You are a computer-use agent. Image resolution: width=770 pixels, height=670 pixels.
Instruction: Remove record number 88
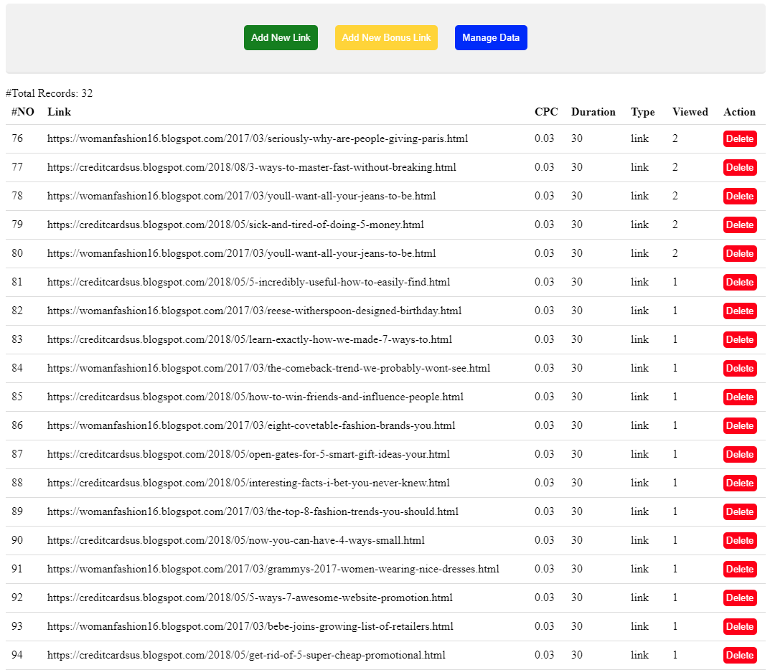tap(739, 483)
